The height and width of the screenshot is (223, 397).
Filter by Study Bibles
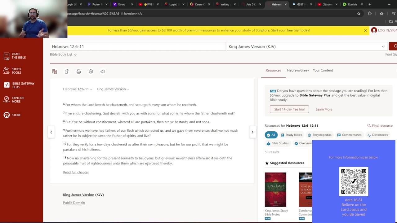pyautogui.click(x=291, y=135)
